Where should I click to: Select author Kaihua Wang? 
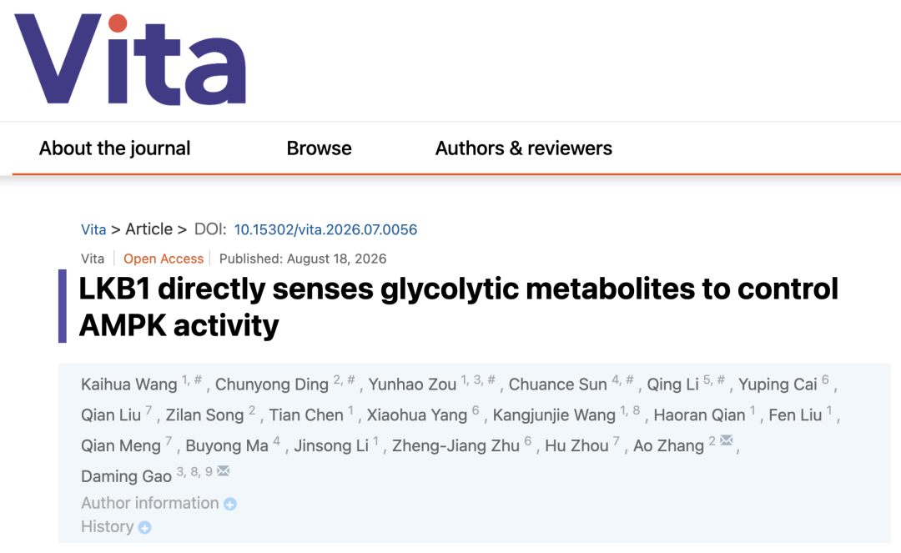click(x=128, y=385)
